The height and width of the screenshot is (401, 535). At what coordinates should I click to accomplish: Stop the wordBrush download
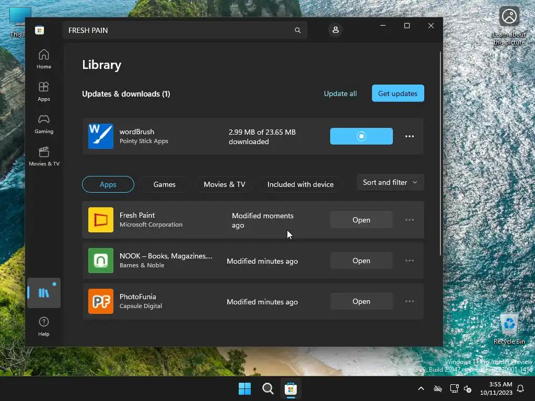click(362, 136)
